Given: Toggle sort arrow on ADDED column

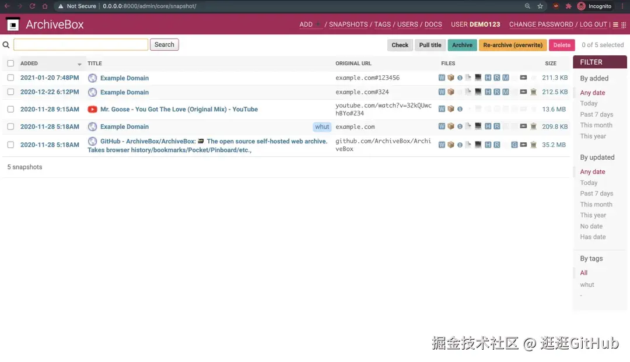Looking at the screenshot, I should click(79, 64).
